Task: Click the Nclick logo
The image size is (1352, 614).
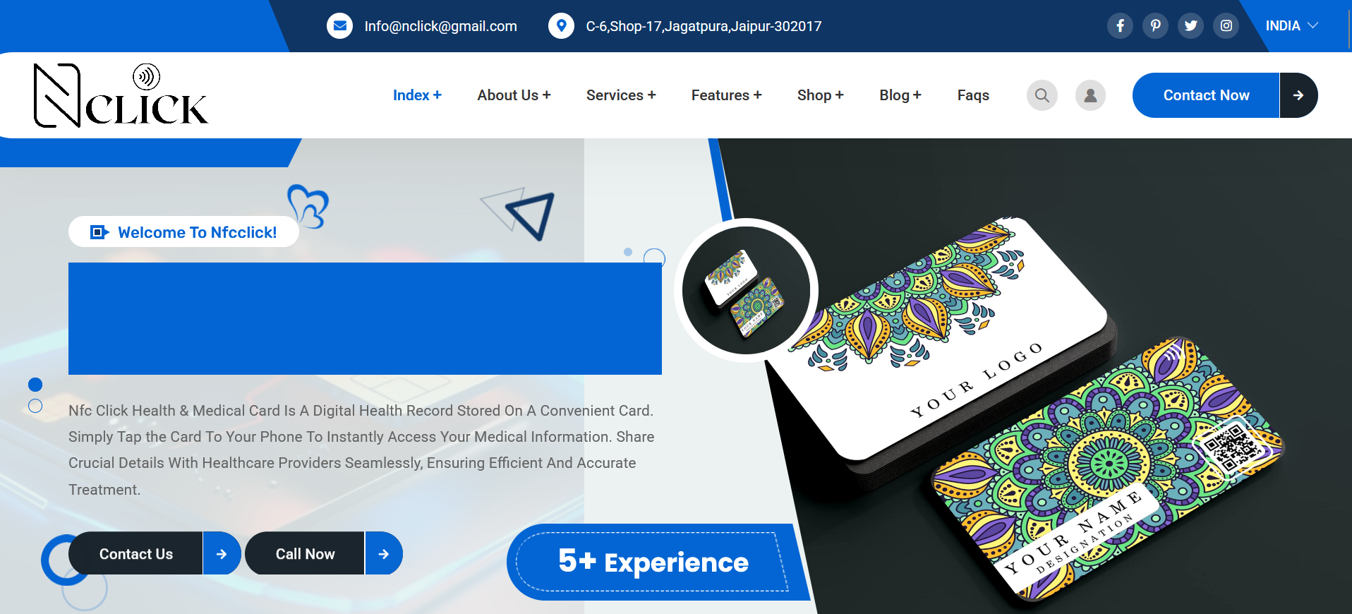Action: (x=121, y=95)
